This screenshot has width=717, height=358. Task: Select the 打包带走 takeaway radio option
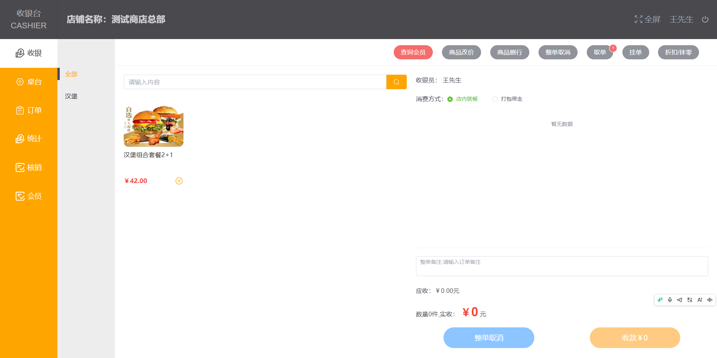[x=507, y=99]
